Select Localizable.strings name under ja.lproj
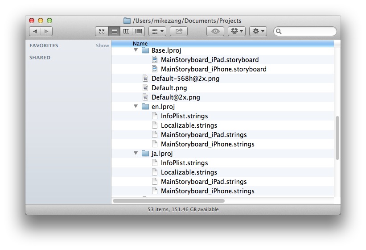Screen dimensions: 366x250 [189, 172]
